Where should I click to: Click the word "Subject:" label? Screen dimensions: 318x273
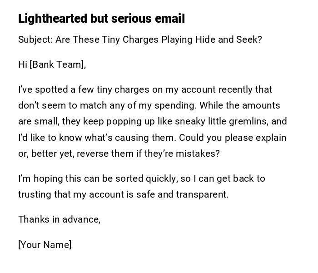[35, 40]
